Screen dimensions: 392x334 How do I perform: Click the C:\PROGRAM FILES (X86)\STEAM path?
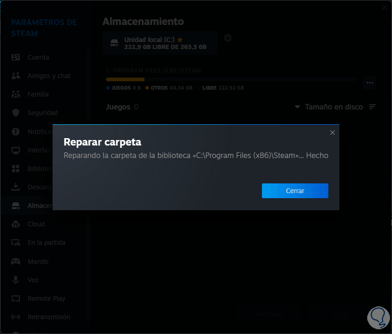tap(154, 71)
